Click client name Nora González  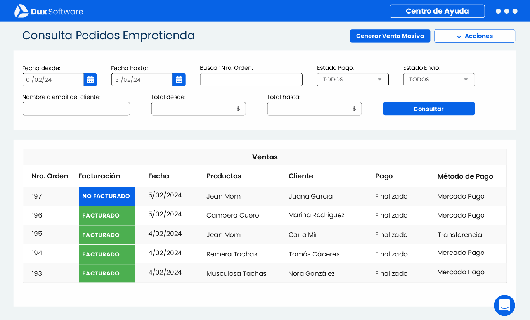tap(312, 273)
